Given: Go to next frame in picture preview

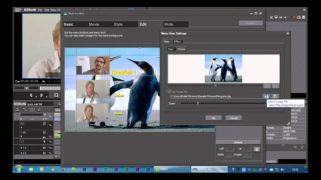Looking at the screenshot, I should point(275,86).
